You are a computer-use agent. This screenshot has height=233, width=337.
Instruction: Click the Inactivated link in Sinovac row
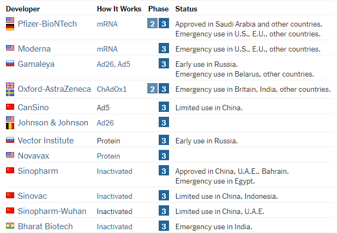coord(115,196)
